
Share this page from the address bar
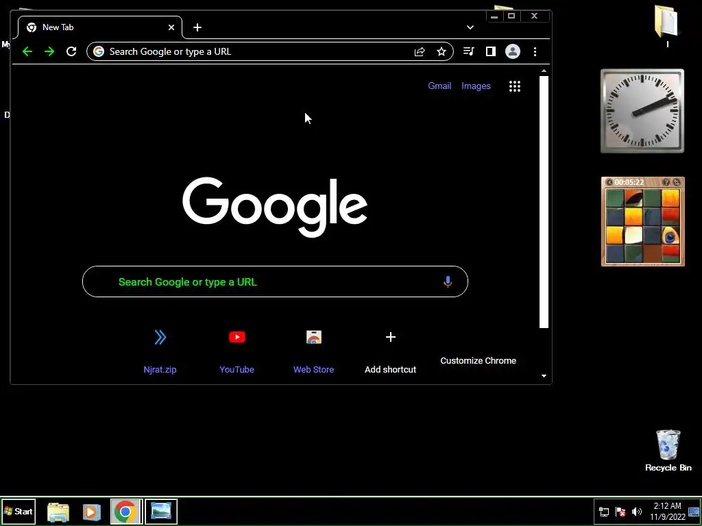(420, 51)
